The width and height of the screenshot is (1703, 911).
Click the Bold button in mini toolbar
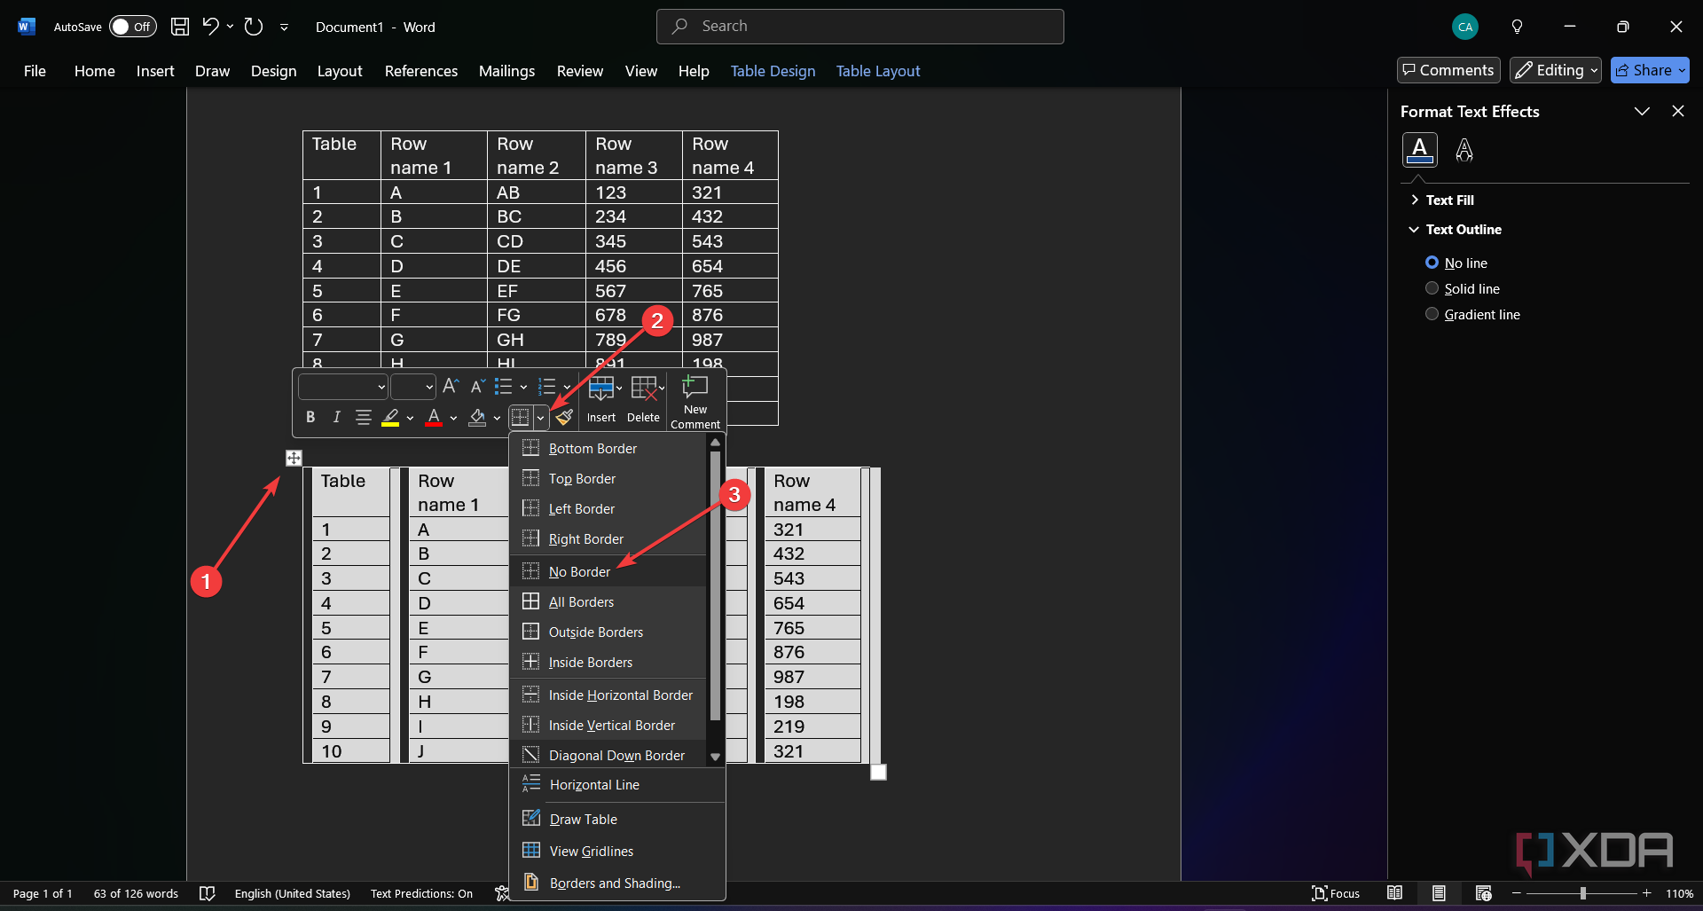click(310, 417)
